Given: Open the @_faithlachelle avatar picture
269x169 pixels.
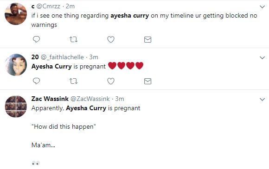Looking at the screenshot, I should tap(16, 65).
